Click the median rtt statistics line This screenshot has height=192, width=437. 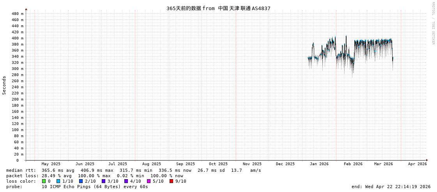pyautogui.click(x=133, y=170)
